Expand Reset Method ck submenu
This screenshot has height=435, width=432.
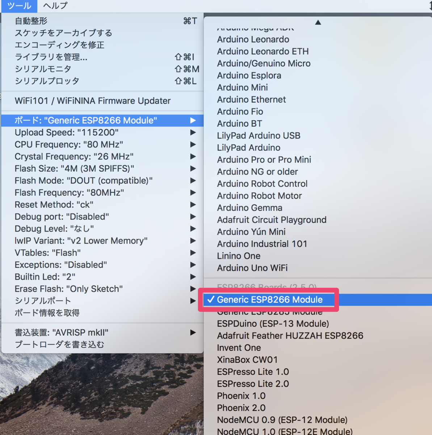tap(102, 204)
